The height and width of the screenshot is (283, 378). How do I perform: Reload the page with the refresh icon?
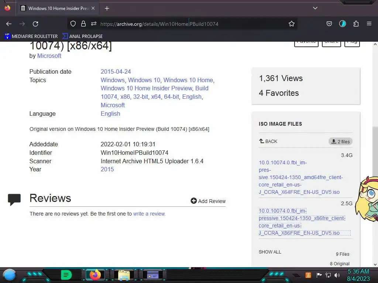coord(35,24)
